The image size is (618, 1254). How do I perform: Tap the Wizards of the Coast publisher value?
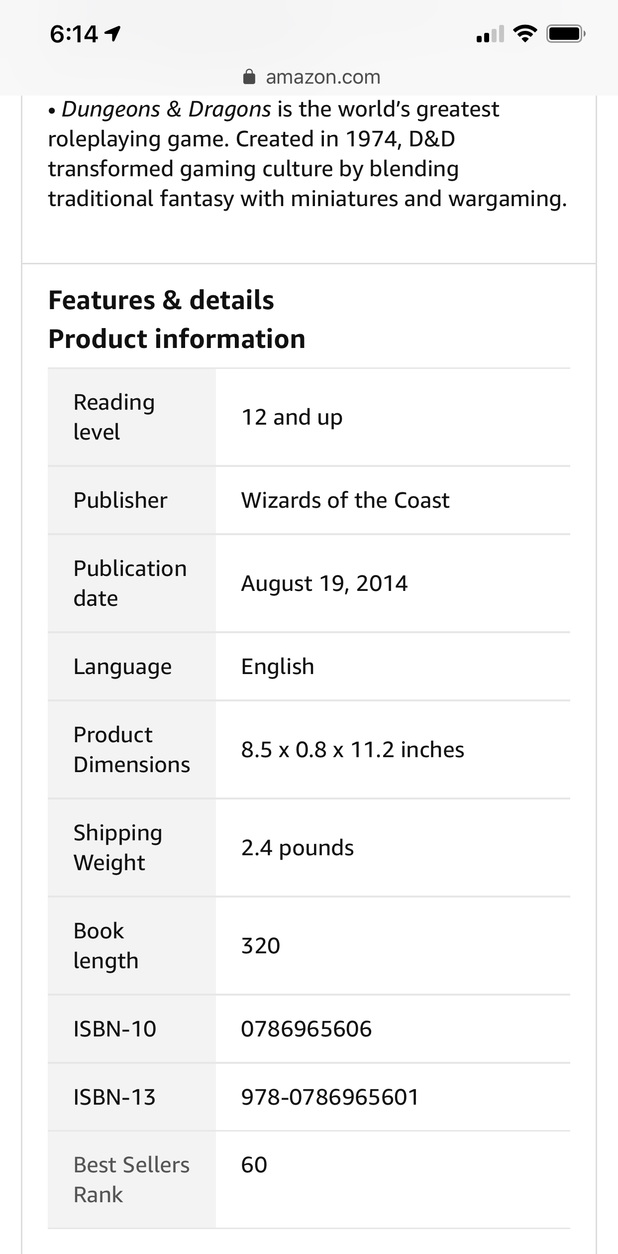pos(345,500)
